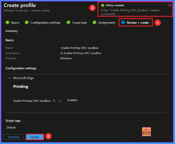This screenshot has height=144, width=175.
Task: Click the Scope tags section heading
Action: (13, 121)
